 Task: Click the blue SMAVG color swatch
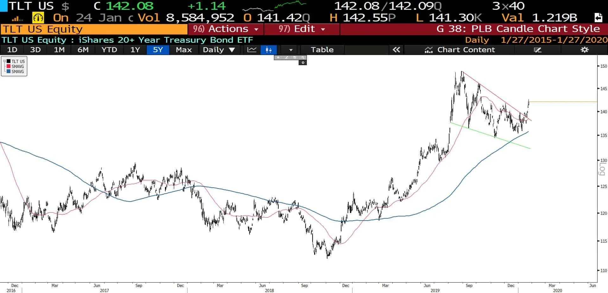(9, 72)
